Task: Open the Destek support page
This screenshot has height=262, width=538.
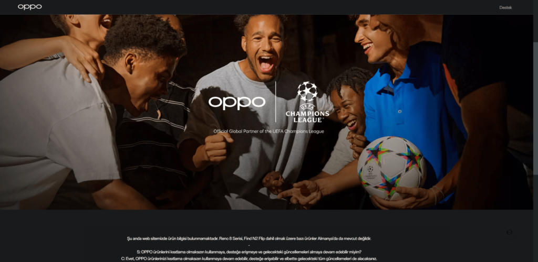Action: tap(505, 7)
